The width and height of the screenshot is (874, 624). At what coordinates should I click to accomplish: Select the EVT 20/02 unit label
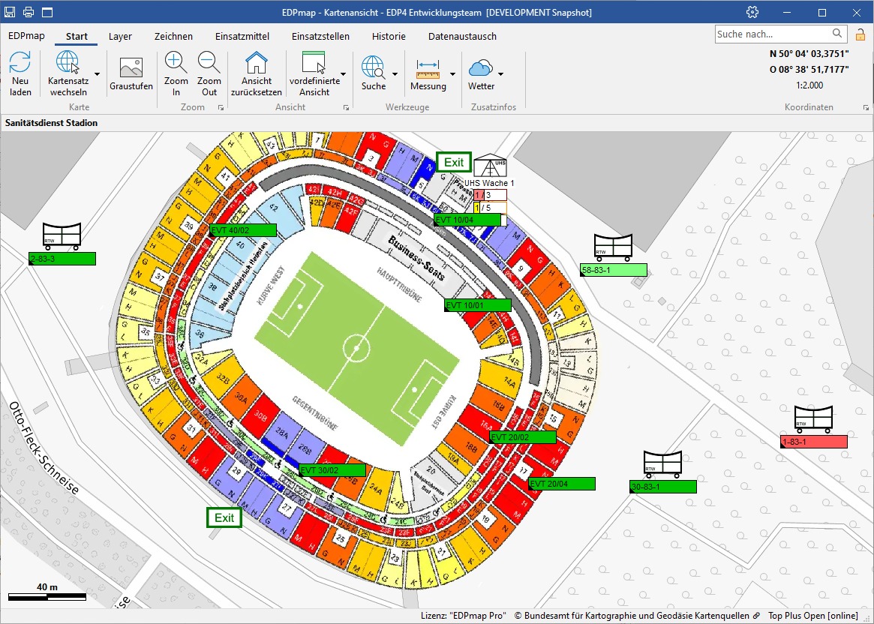[522, 437]
